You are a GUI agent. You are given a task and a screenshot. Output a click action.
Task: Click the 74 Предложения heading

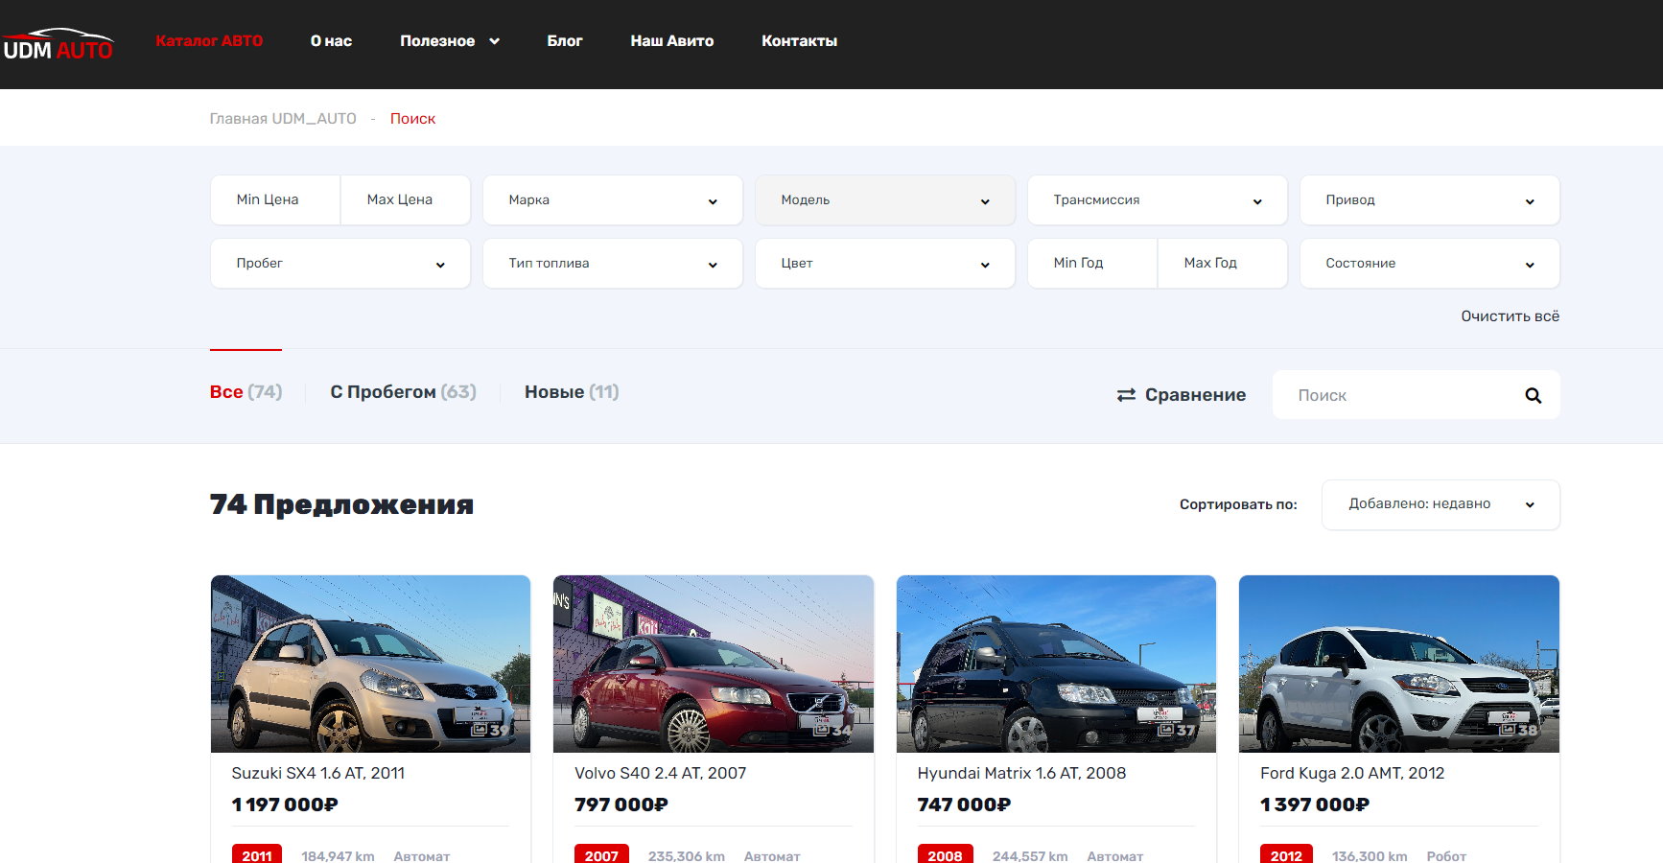[x=341, y=504]
